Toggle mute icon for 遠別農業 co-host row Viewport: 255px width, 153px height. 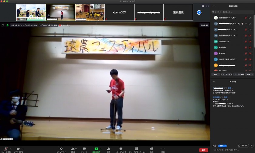coord(246,36)
